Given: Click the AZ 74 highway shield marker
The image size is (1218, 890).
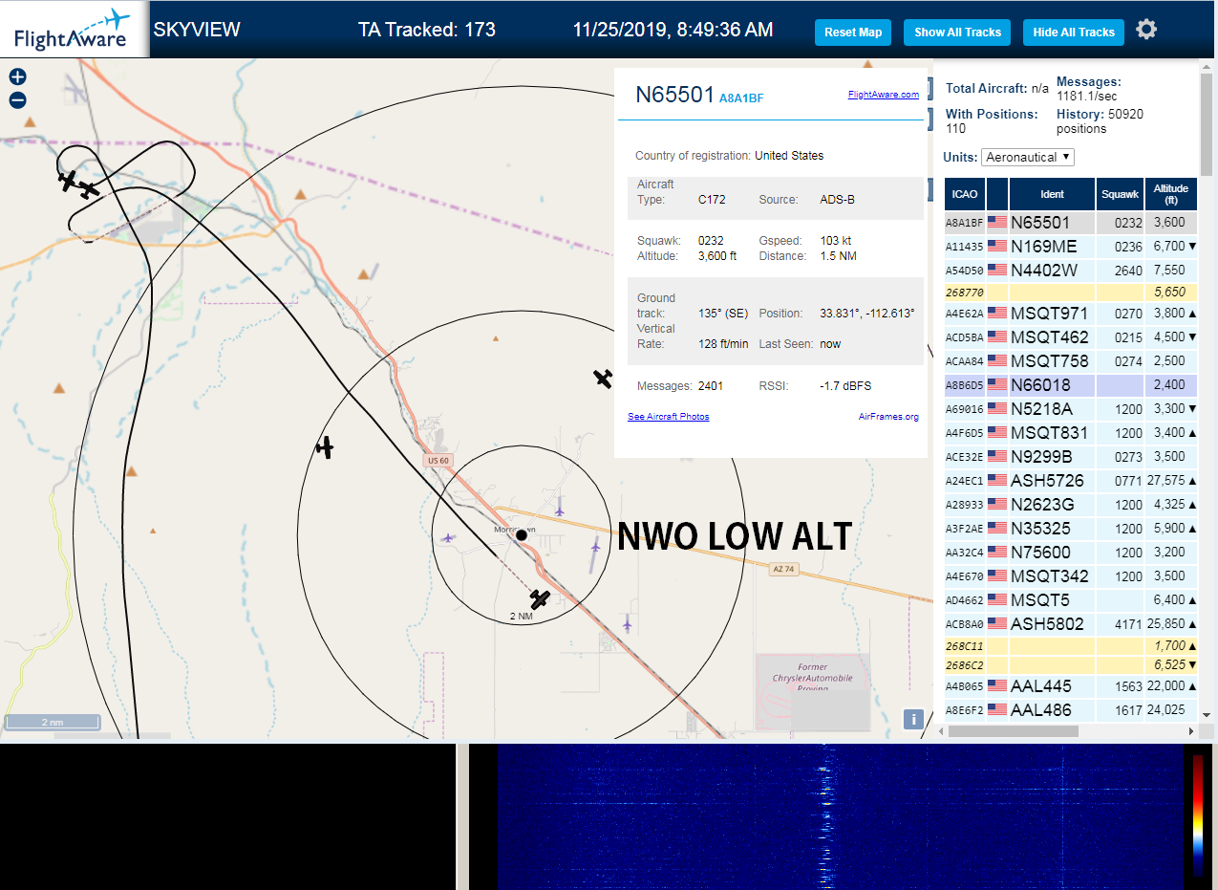Looking at the screenshot, I should 783,569.
